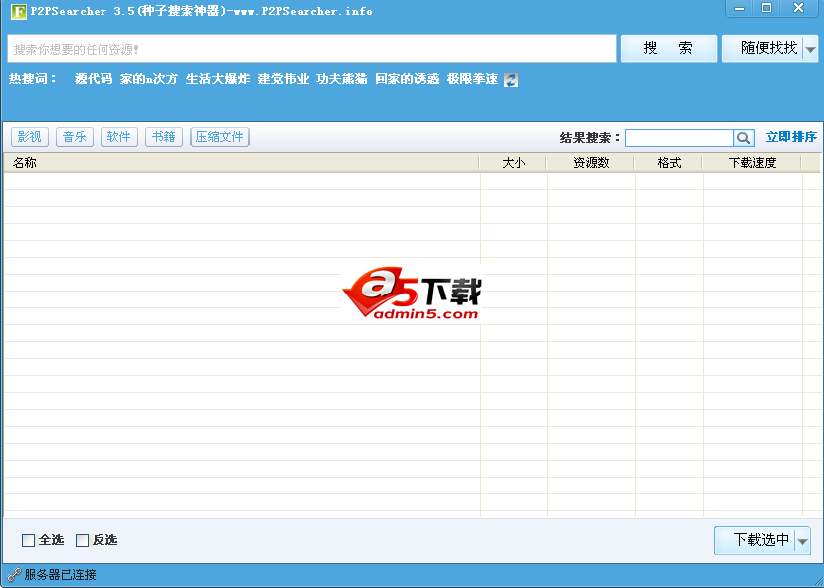824x588 pixels.
Task: Click the 随便找找 button
Action: pyautogui.click(x=763, y=49)
